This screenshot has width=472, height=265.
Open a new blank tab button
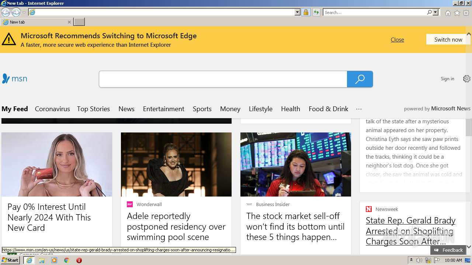pyautogui.click(x=79, y=22)
